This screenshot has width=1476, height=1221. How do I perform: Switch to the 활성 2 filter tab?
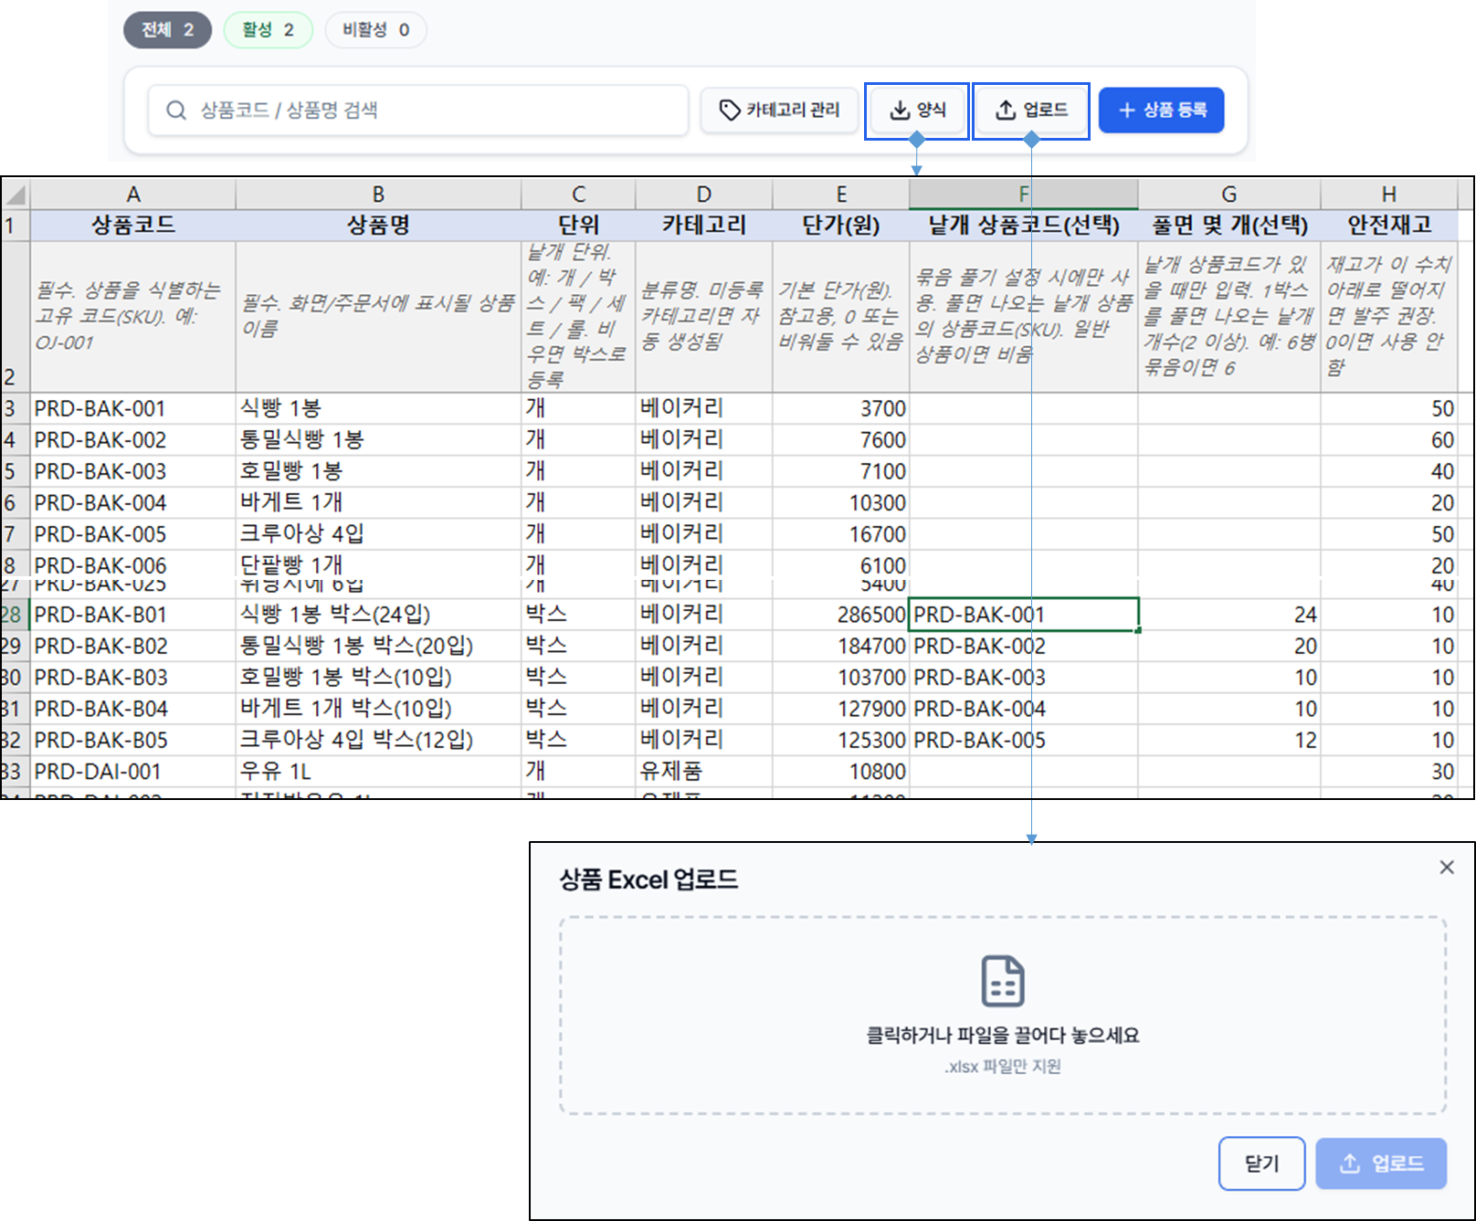pyautogui.click(x=268, y=30)
